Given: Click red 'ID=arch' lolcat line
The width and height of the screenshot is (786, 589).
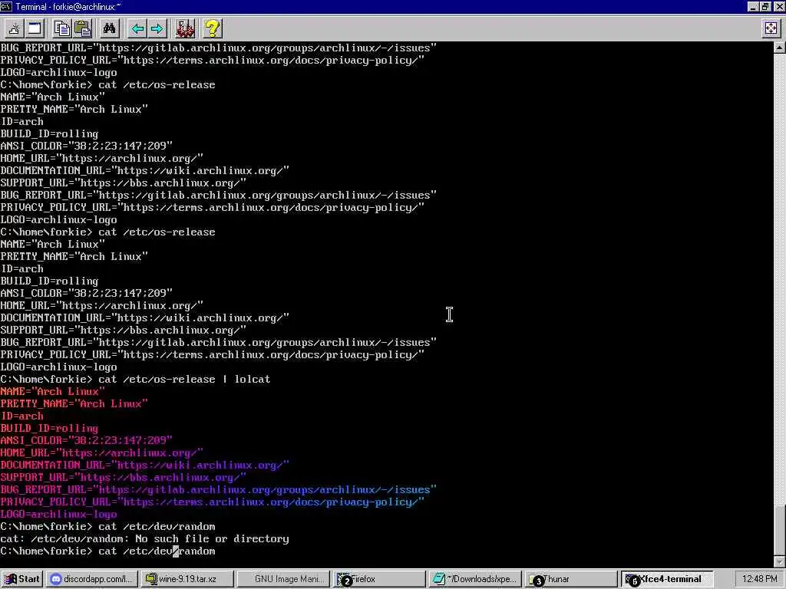Looking at the screenshot, I should 21,416.
